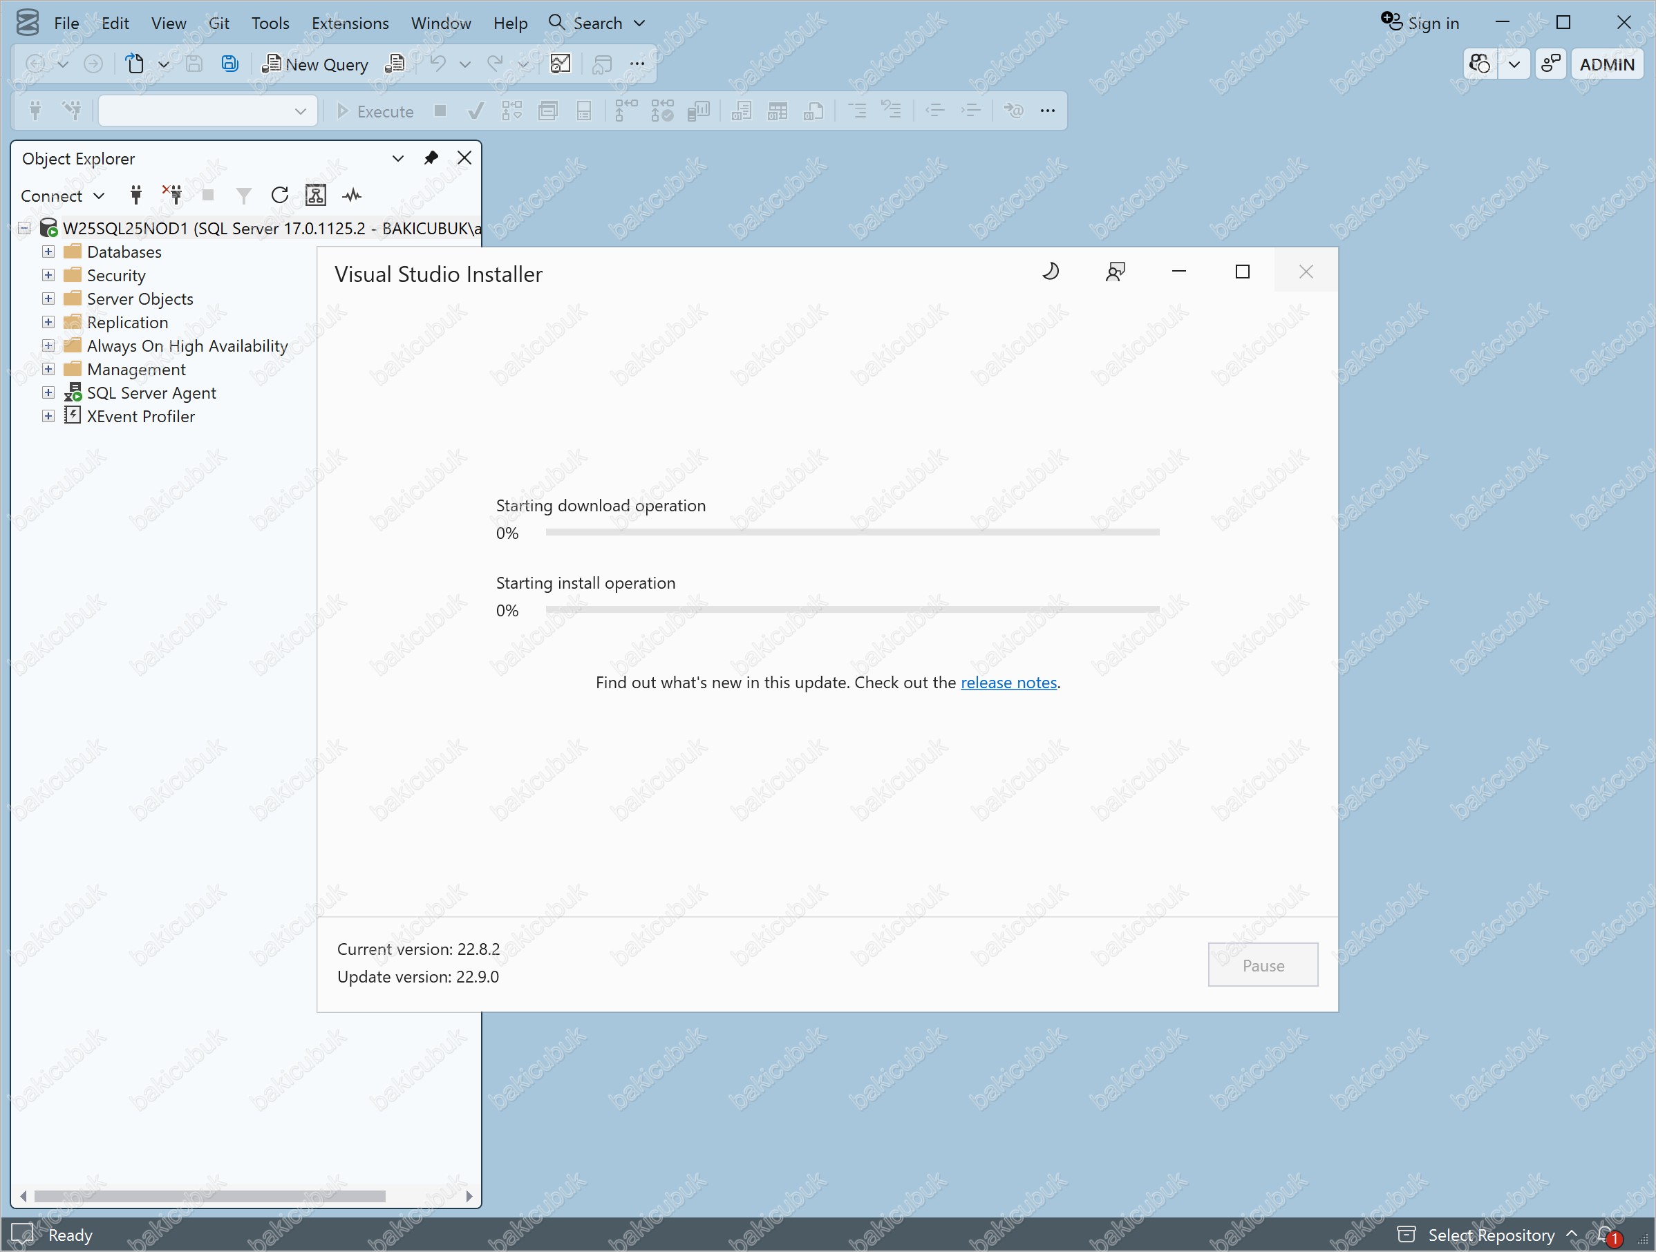The width and height of the screenshot is (1656, 1252).
Task: Toggle dark theme in Visual Studio Installer
Action: pos(1051,271)
